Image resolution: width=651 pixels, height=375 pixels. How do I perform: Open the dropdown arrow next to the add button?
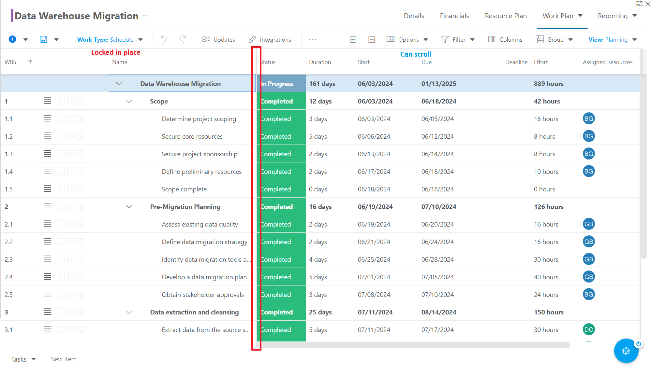click(25, 40)
